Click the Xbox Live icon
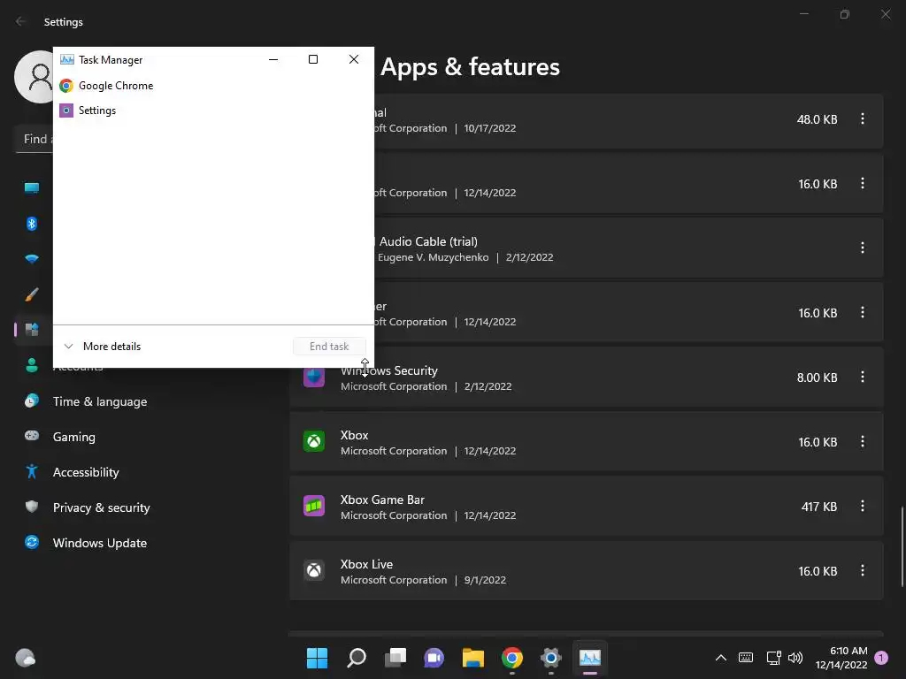This screenshot has width=906, height=679. click(314, 571)
